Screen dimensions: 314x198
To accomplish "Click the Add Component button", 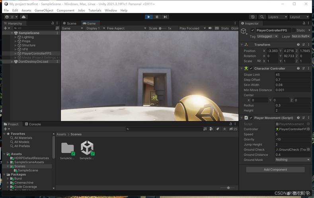I will point(275,169).
